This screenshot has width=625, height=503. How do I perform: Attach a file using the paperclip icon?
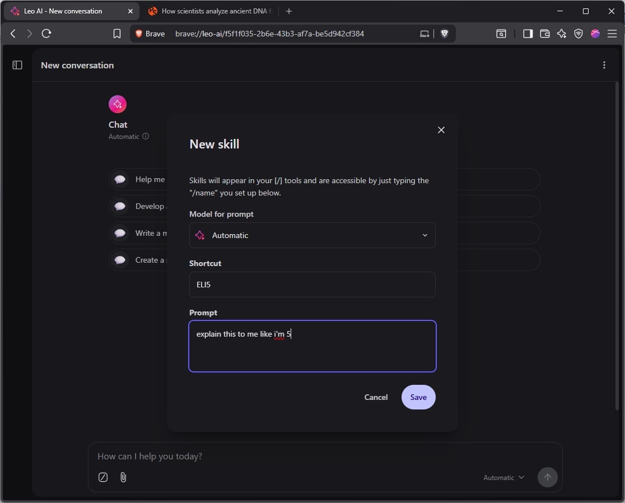[x=123, y=477]
